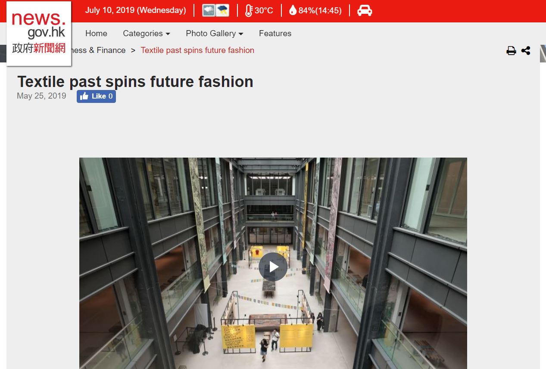Screen dimensions: 546x369
Task: Click the May 25, 2019 publish date
Action: tap(41, 96)
